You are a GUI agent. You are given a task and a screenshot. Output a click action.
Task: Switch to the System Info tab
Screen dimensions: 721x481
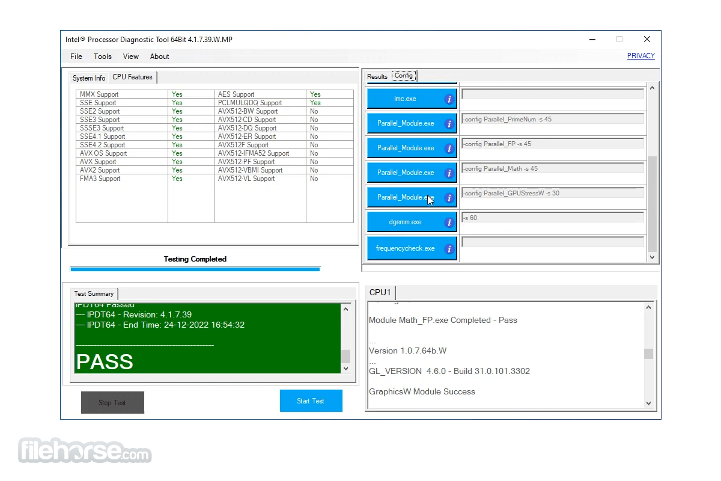coord(89,78)
